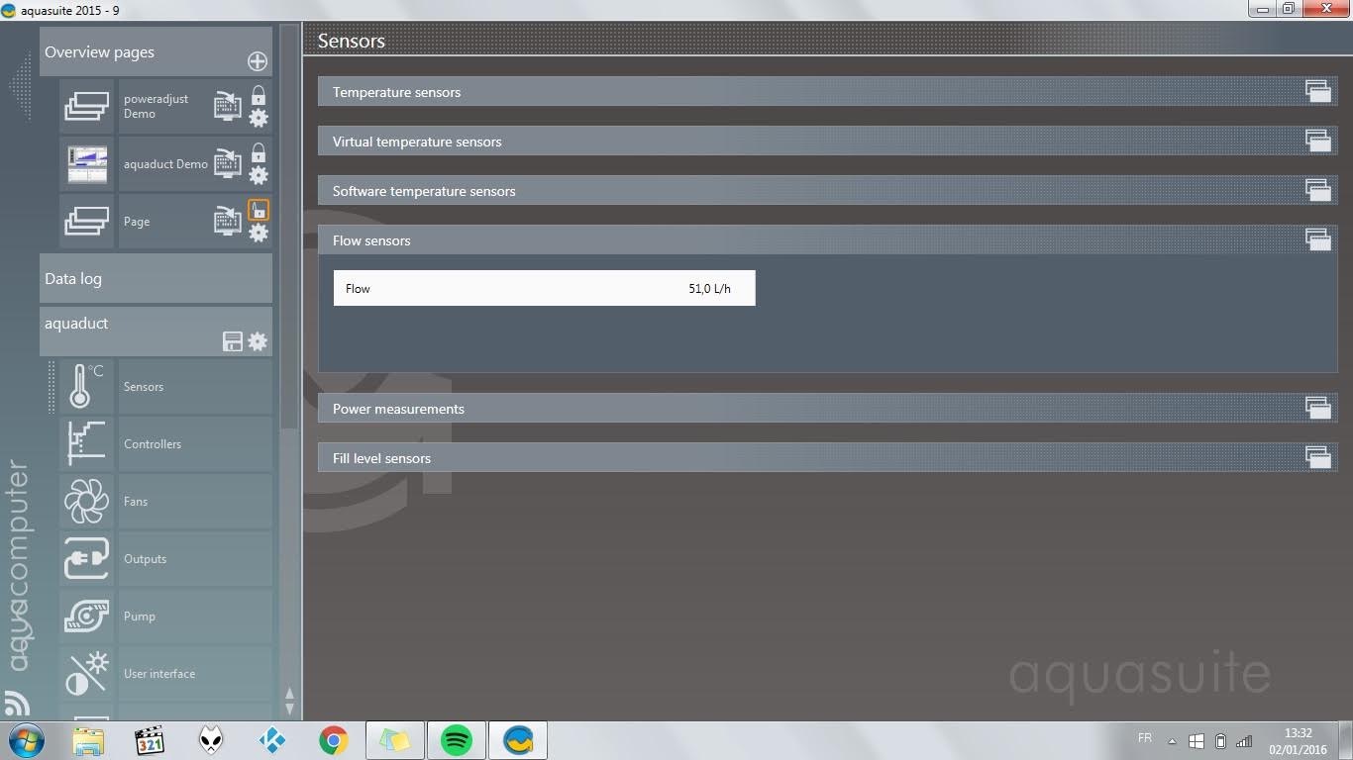The image size is (1353, 760).
Task: Open Controllers via the curve graph icon
Action: click(x=87, y=443)
